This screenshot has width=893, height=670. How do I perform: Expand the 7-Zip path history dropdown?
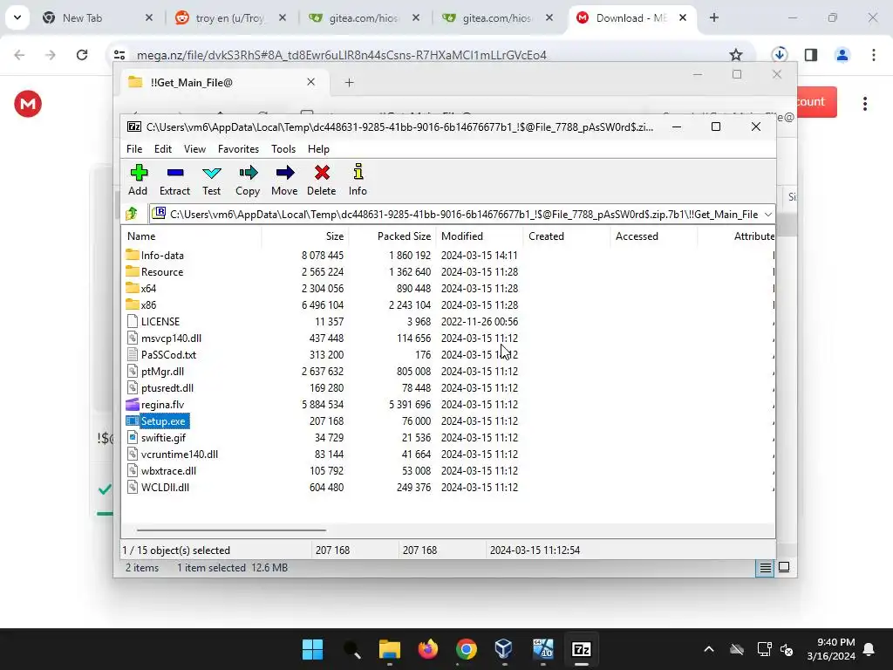pyautogui.click(x=767, y=215)
